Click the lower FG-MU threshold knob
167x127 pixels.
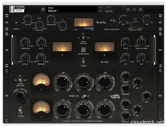pos(84,110)
